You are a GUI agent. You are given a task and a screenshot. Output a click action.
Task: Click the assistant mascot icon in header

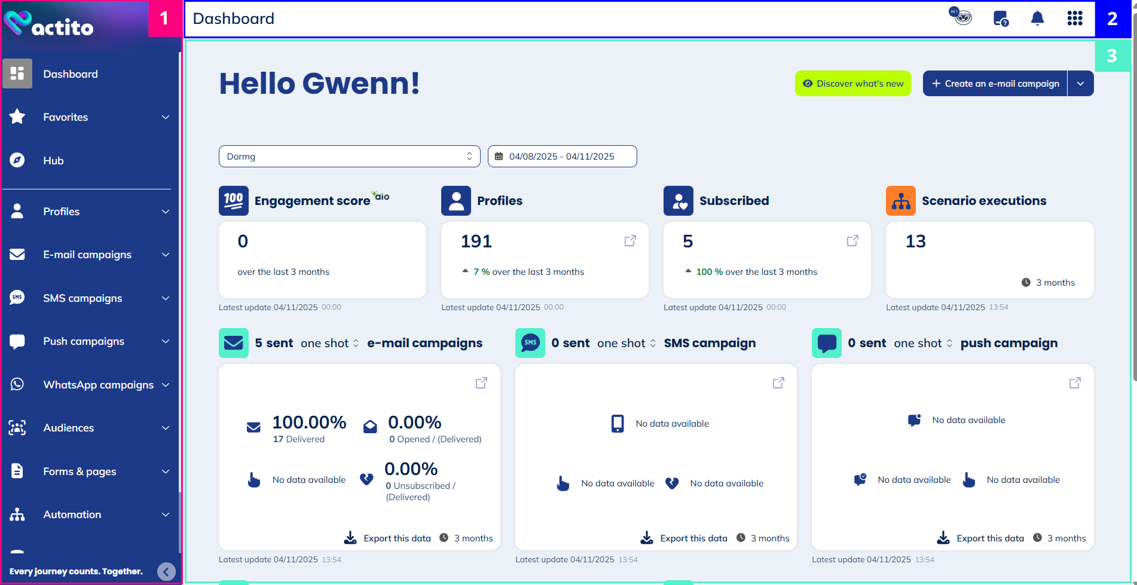click(961, 16)
